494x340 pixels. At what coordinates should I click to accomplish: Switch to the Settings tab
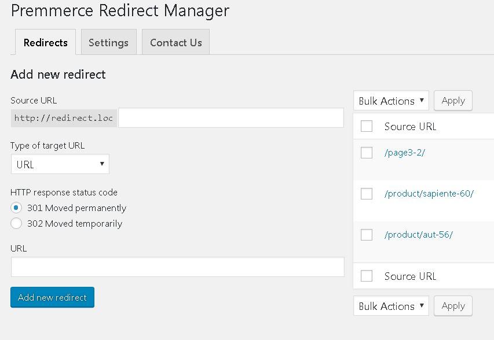[x=108, y=42]
